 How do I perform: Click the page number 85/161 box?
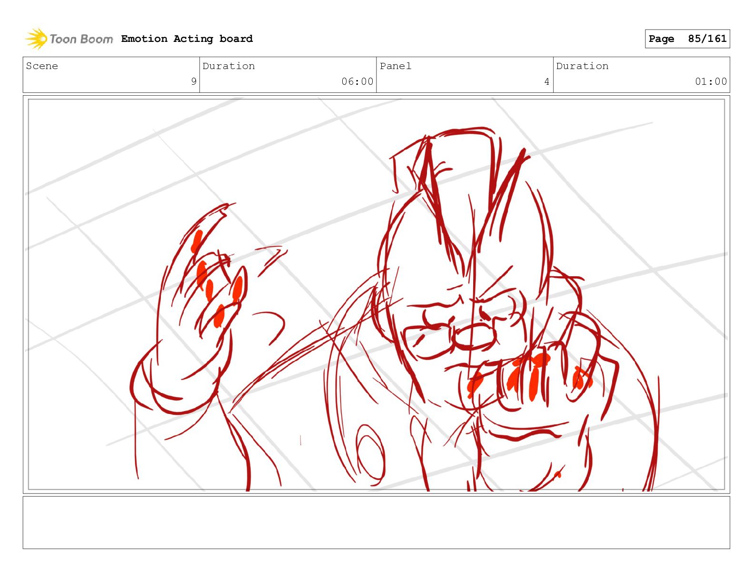tap(687, 39)
